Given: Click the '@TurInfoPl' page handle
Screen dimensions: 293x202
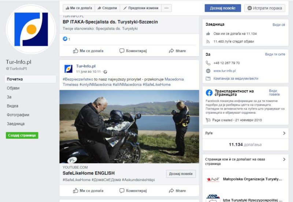Looking at the screenshot, I should [x=16, y=69].
